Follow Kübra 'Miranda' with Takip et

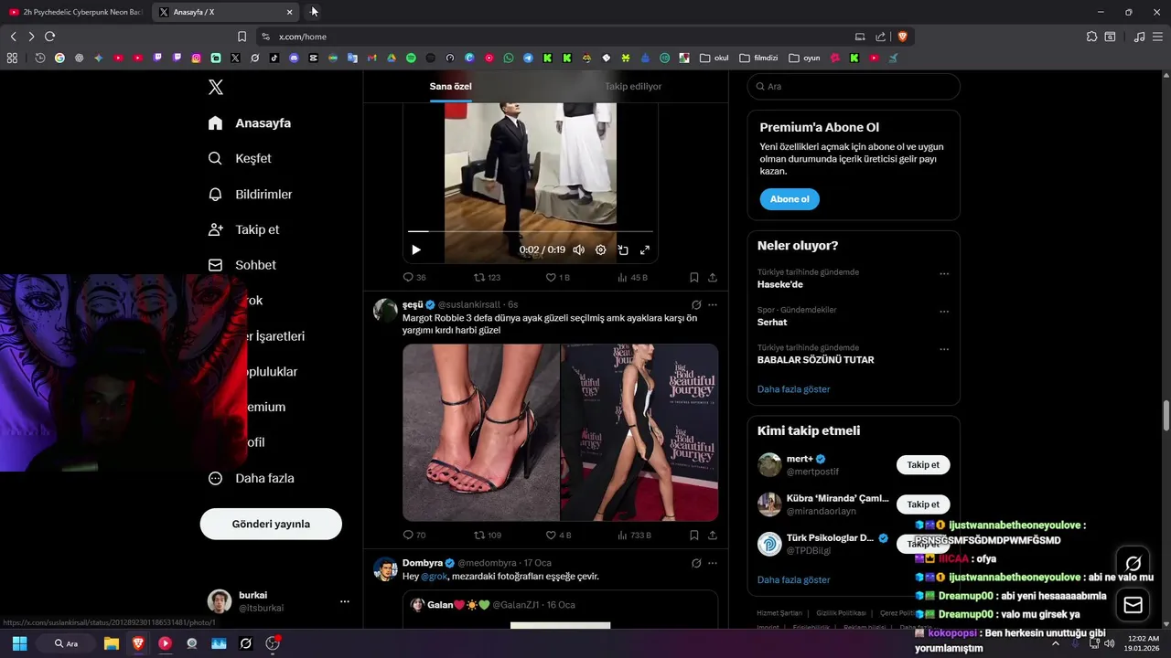pyautogui.click(x=923, y=504)
